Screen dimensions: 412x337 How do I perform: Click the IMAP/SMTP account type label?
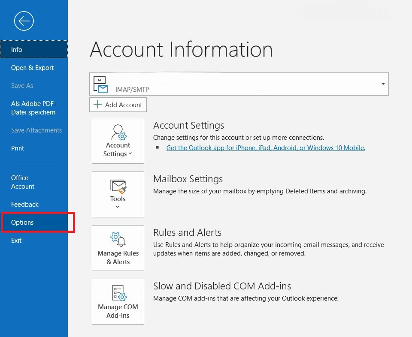coord(132,90)
